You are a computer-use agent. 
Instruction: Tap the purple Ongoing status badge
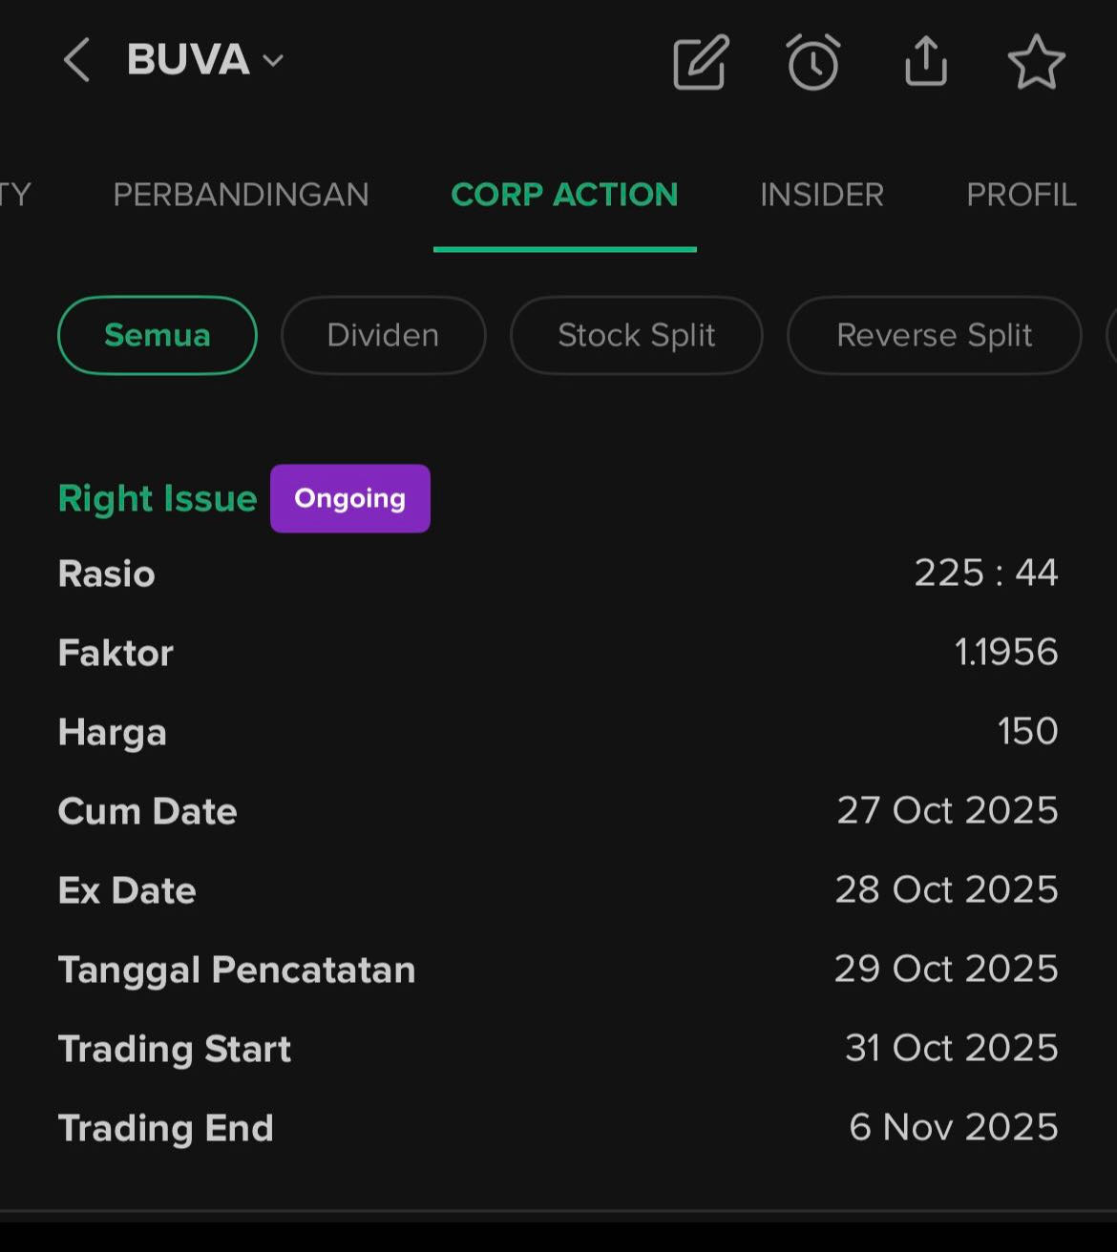coord(349,498)
